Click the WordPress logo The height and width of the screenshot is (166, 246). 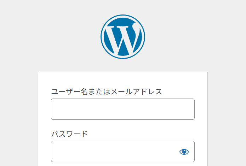pos(123,37)
